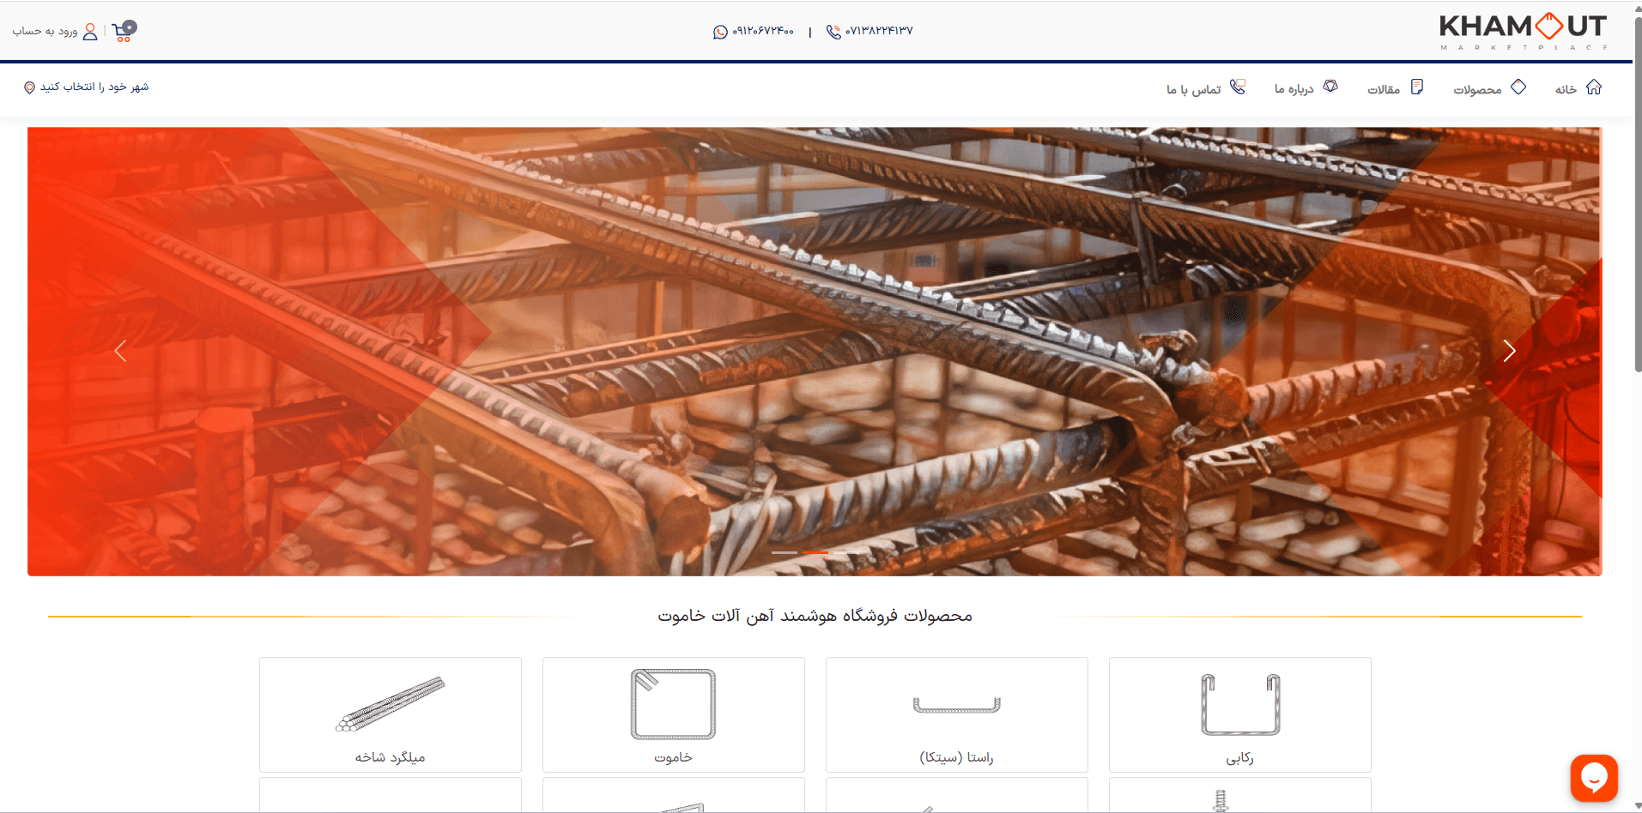Screen dimensions: 1642x813
Task: Click the badge icon next to درباره ما
Action: tap(1330, 87)
